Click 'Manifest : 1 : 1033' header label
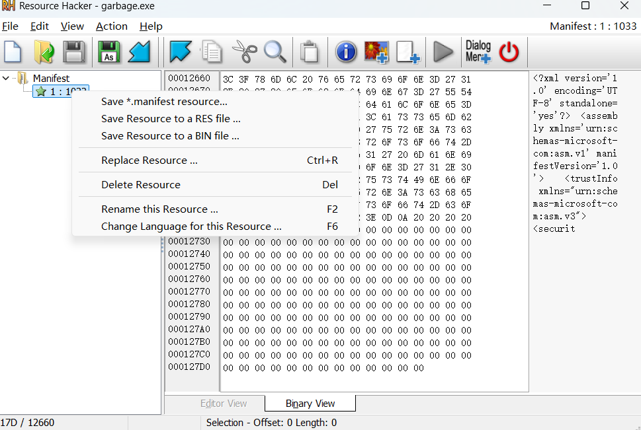Screen dimensions: 641x430 pos(593,26)
